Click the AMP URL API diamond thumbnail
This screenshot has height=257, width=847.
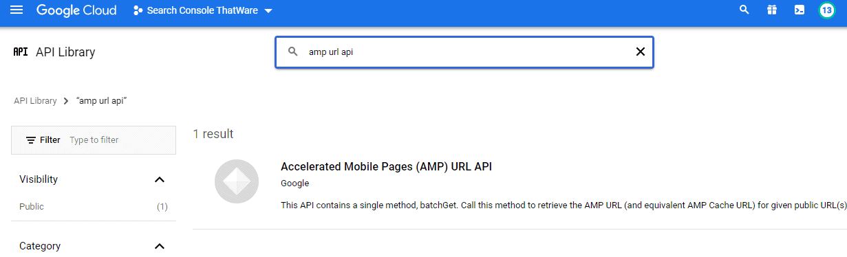(x=237, y=181)
